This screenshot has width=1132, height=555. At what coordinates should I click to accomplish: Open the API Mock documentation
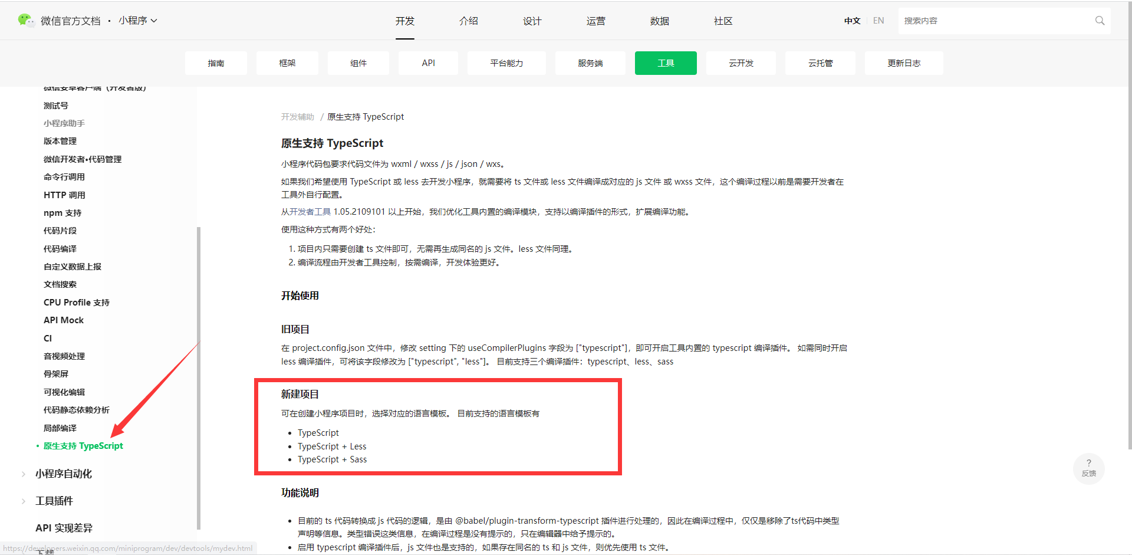coord(63,320)
